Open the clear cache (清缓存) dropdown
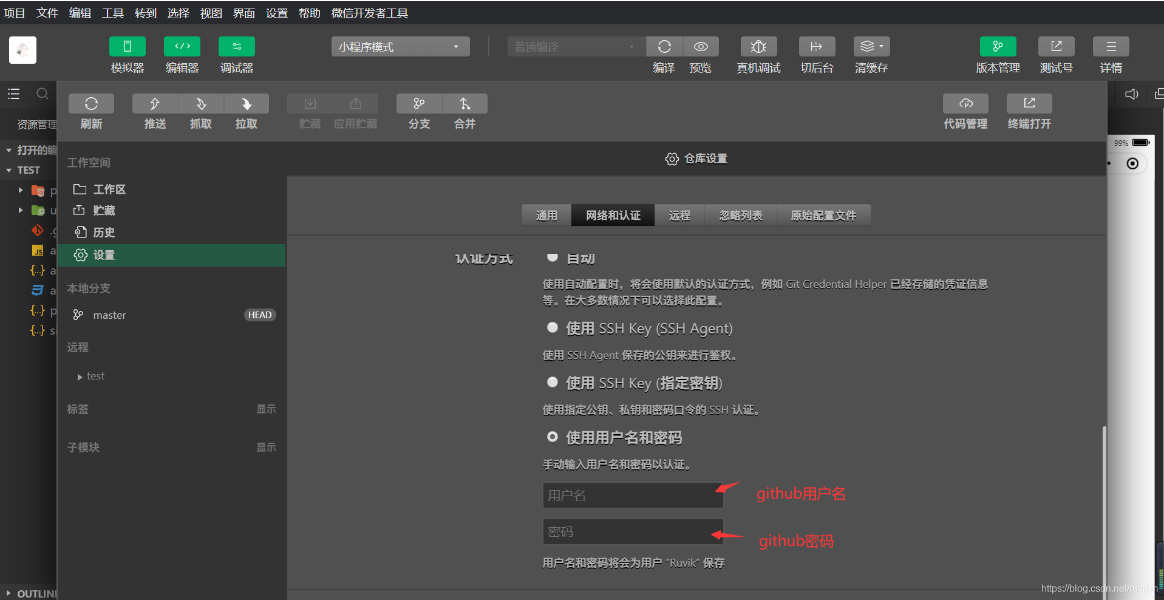This screenshot has width=1164, height=600. 871,47
